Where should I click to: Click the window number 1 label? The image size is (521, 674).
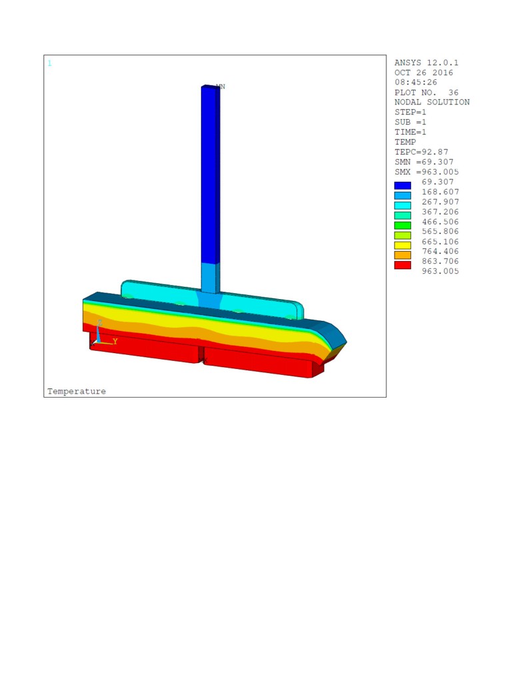[x=49, y=63]
